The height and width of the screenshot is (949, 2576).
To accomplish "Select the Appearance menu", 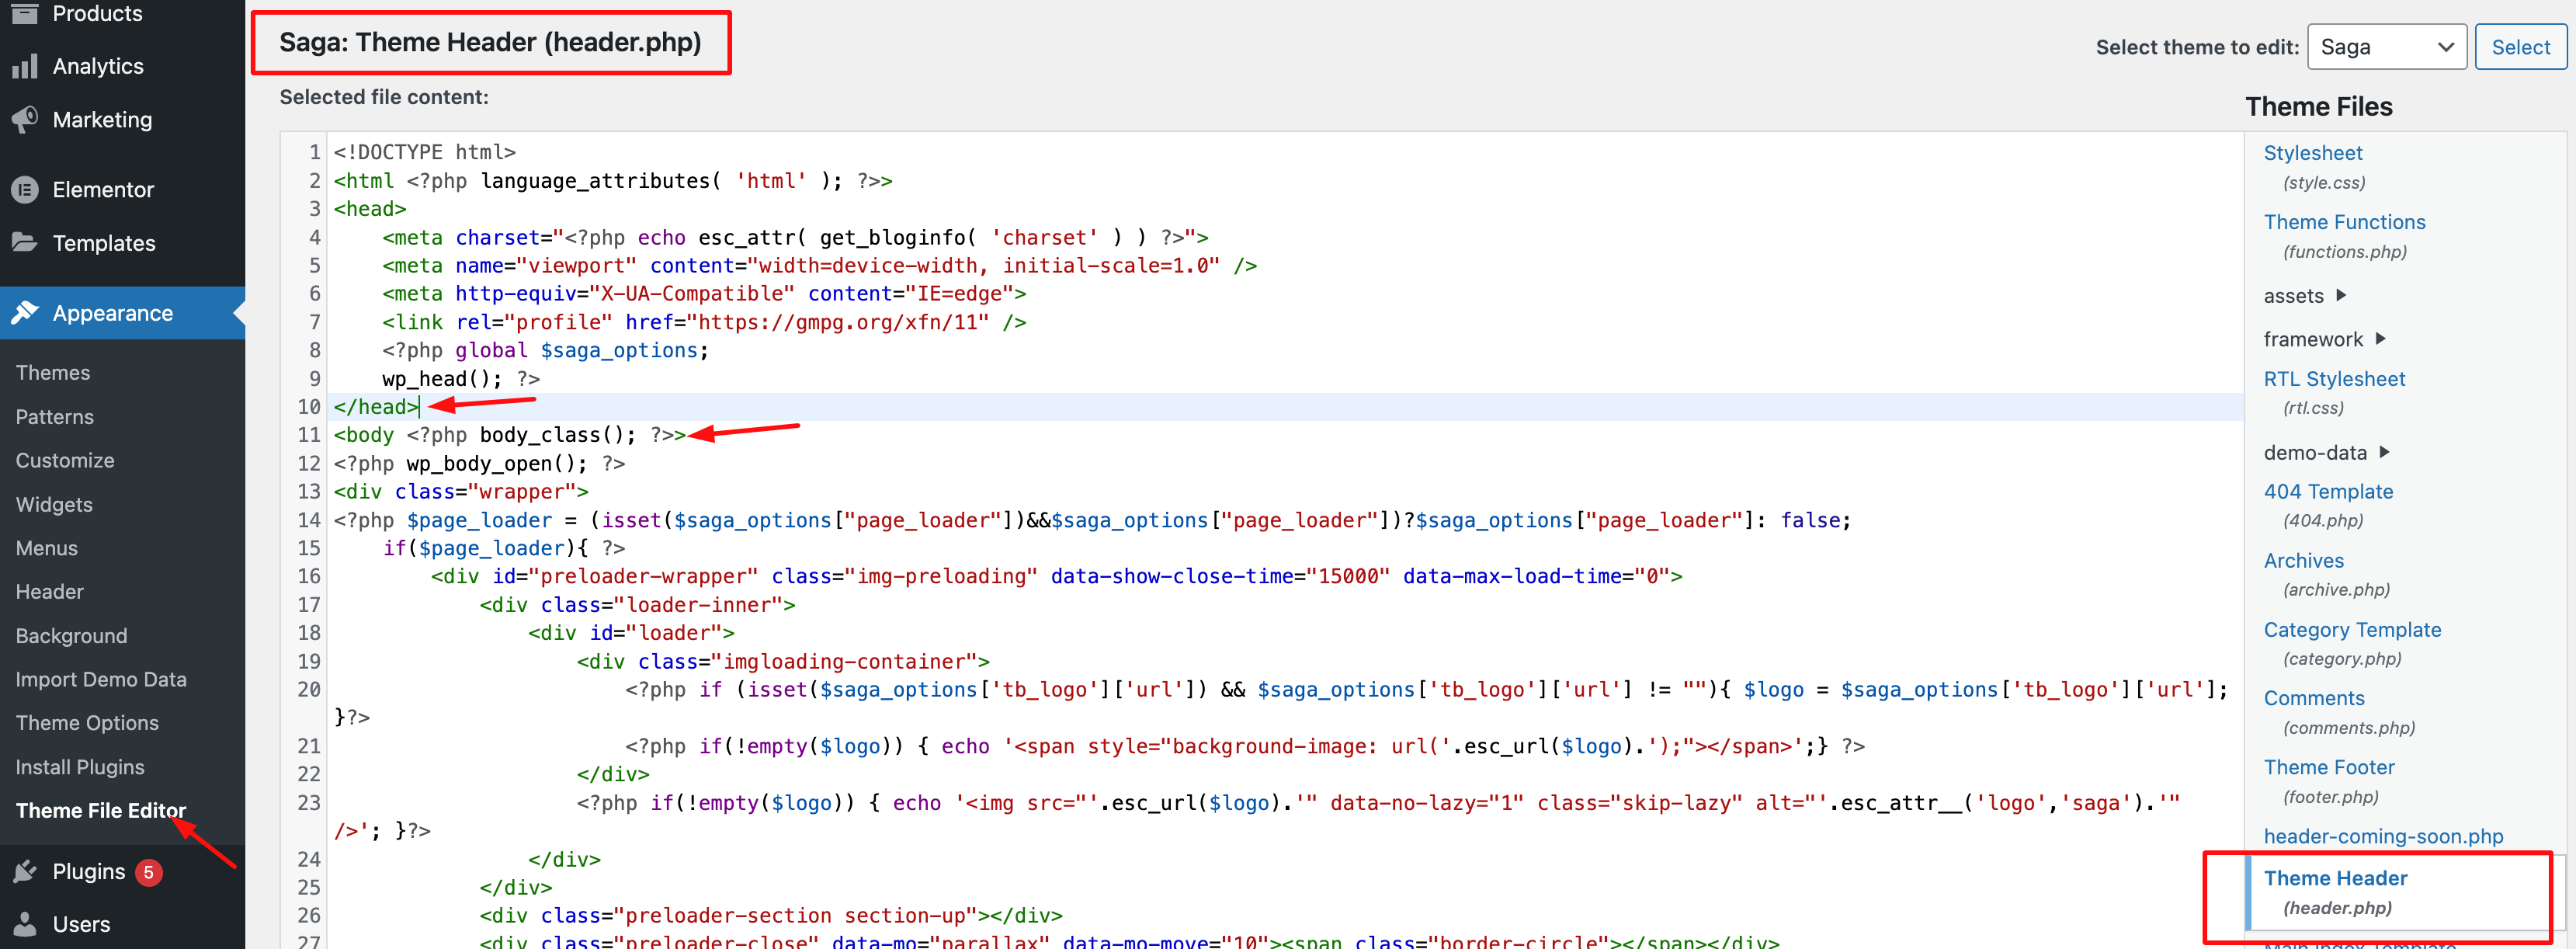I will [122, 313].
